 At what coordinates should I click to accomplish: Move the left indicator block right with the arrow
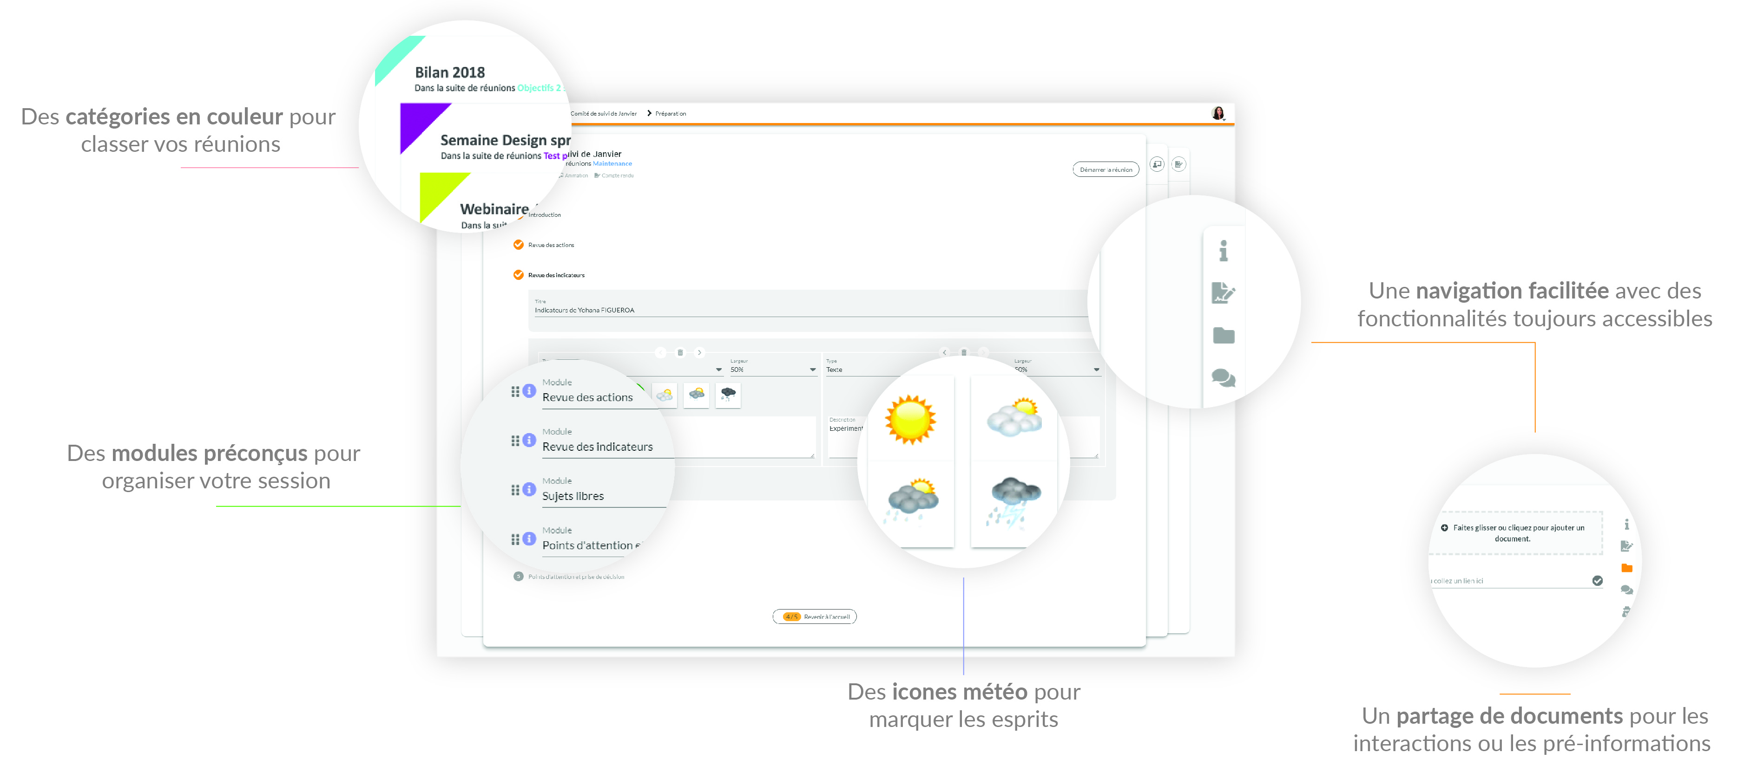pyautogui.click(x=700, y=352)
